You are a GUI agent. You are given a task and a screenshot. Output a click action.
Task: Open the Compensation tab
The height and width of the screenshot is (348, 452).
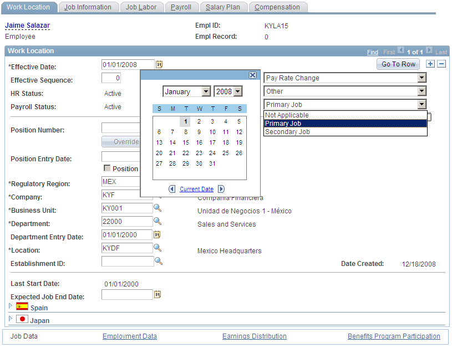(278, 7)
